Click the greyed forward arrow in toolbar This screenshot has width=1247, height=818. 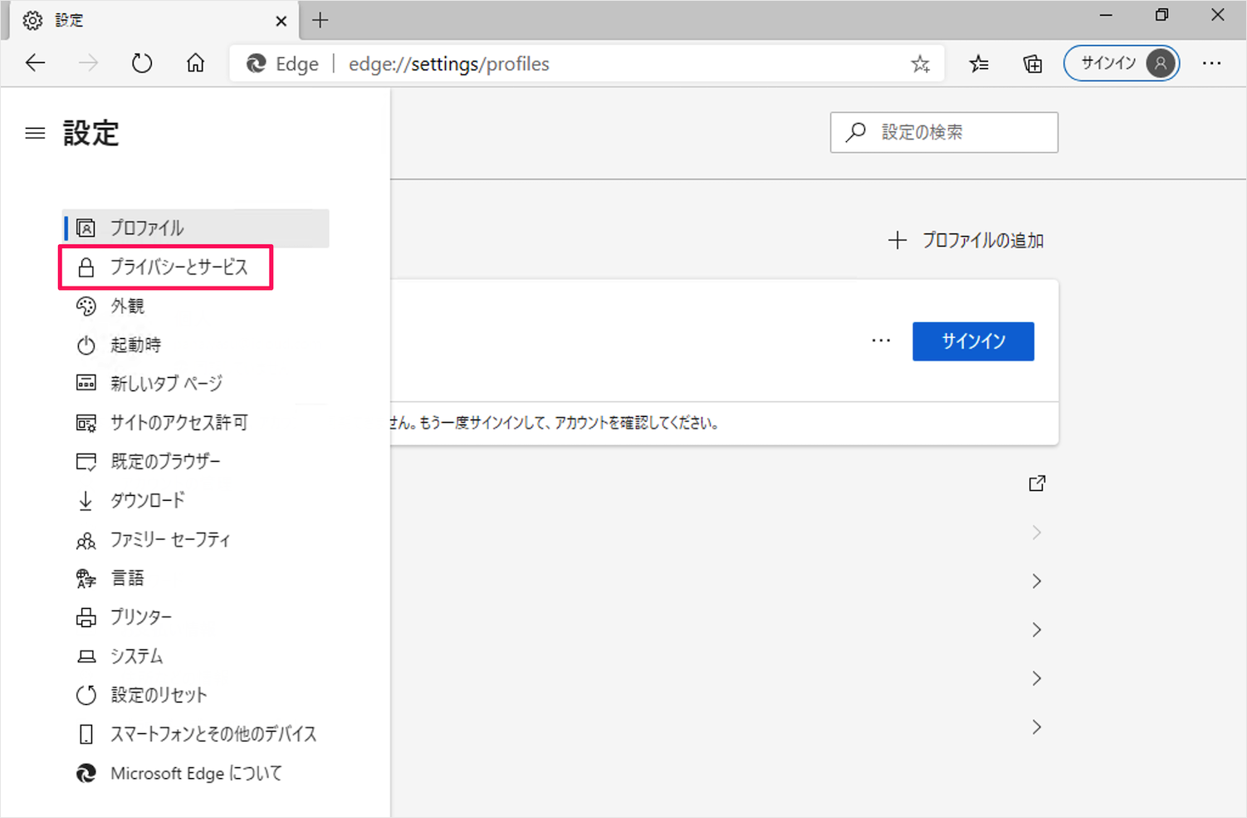(88, 63)
